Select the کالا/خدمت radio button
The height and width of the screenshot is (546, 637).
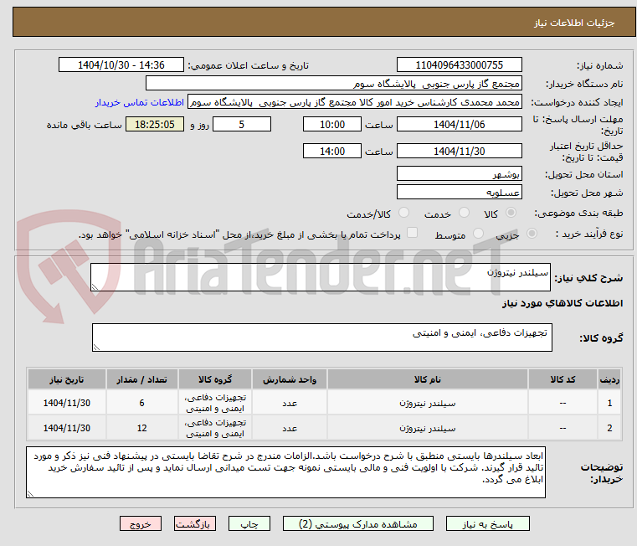point(403,213)
